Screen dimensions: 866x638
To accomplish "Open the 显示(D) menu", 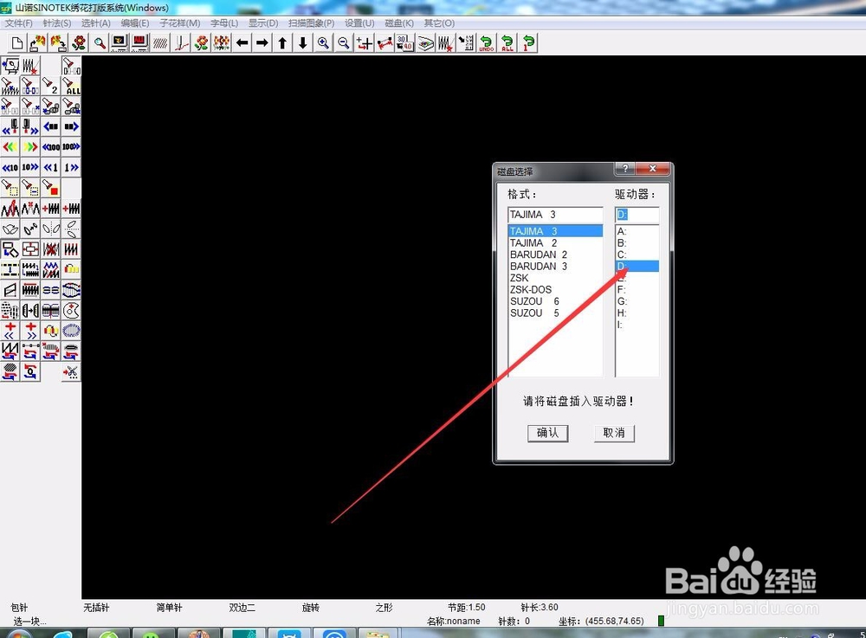I will pos(263,23).
